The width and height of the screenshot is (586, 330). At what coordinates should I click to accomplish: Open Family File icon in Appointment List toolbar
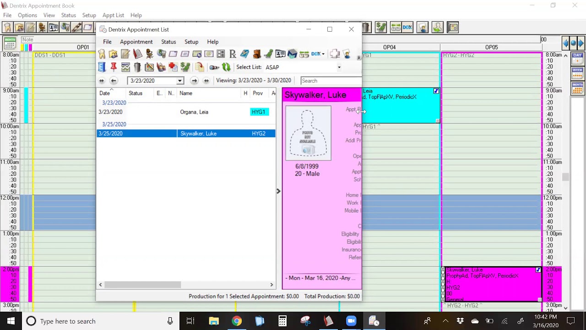[x=114, y=54]
